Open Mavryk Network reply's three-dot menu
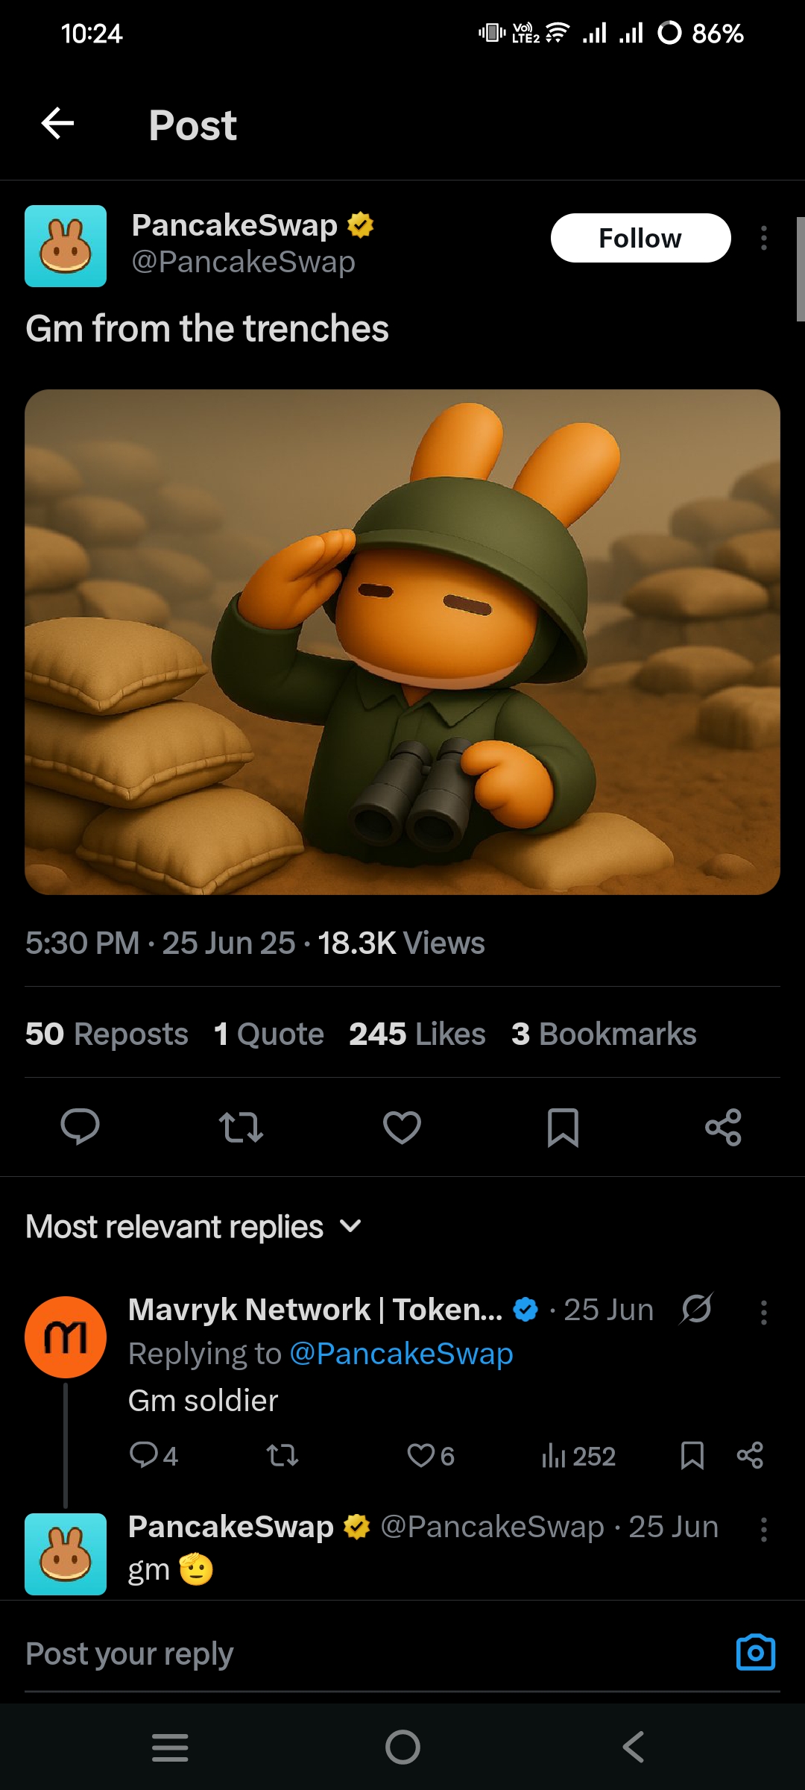Screen dimensions: 805x1790 click(763, 1312)
